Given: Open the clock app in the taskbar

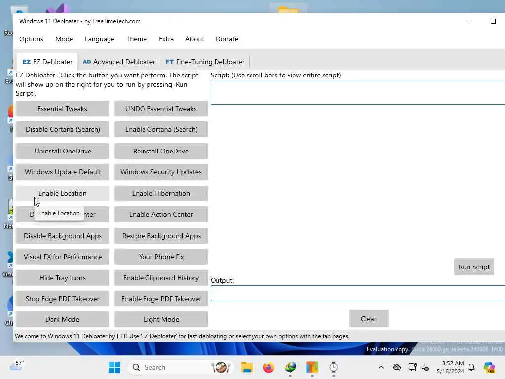Looking at the screenshot, I should pos(334,367).
